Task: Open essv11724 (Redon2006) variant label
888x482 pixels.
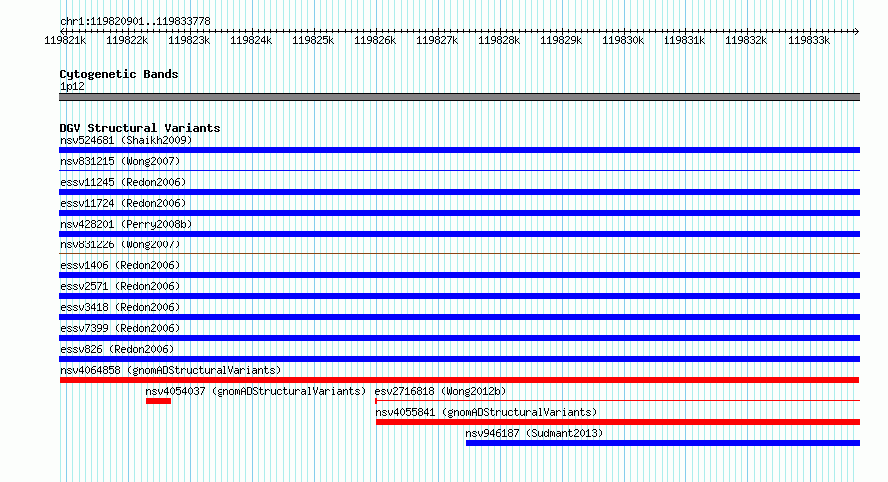Action: [123, 203]
